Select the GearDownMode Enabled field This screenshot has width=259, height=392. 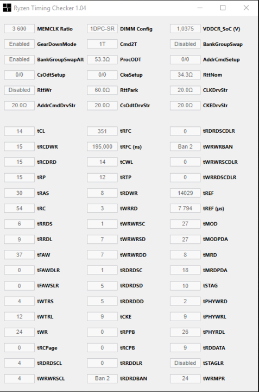(x=19, y=44)
